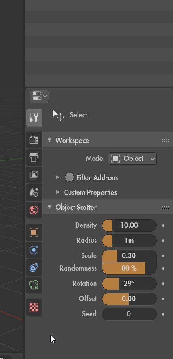Open the Render properties tab

pos(34,140)
